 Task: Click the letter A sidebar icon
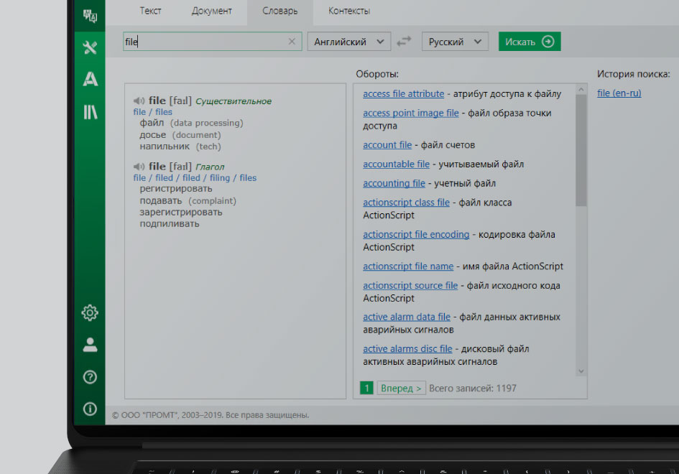(x=90, y=80)
